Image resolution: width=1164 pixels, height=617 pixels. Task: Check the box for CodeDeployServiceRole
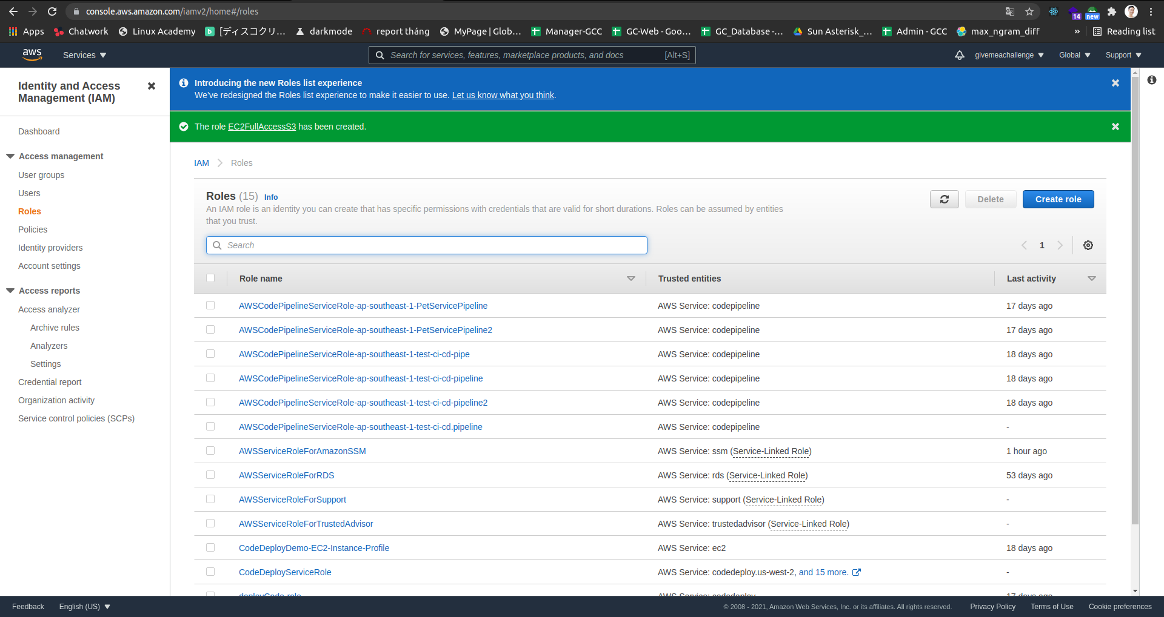(x=210, y=572)
